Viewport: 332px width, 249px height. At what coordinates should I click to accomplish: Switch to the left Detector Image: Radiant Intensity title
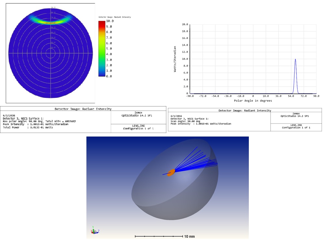coord(83,109)
